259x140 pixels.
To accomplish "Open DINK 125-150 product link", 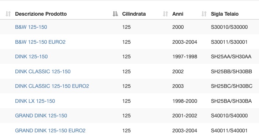I will pos(31,57).
